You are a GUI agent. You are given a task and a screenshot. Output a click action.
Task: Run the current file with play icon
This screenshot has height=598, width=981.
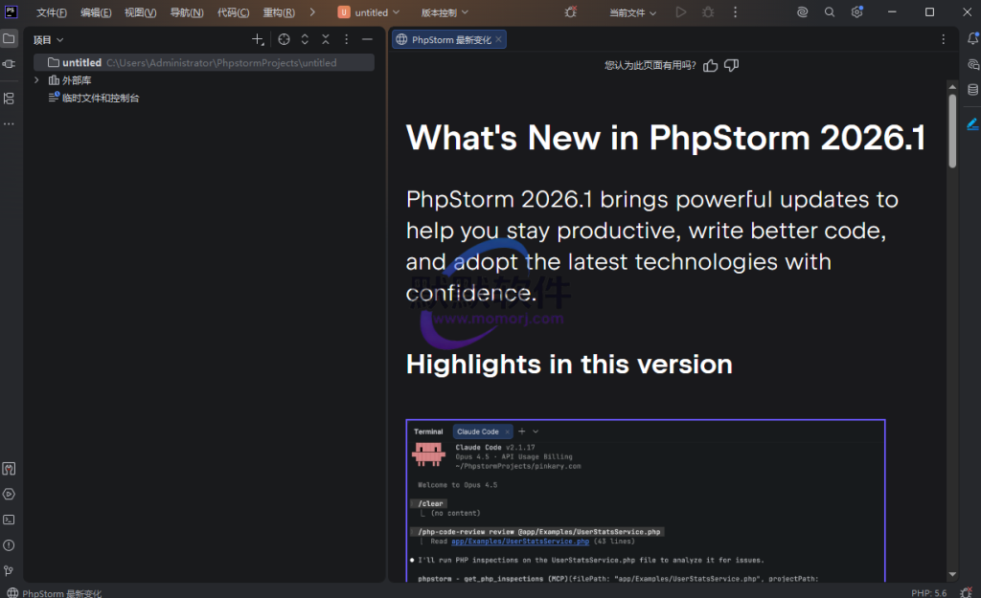(681, 11)
